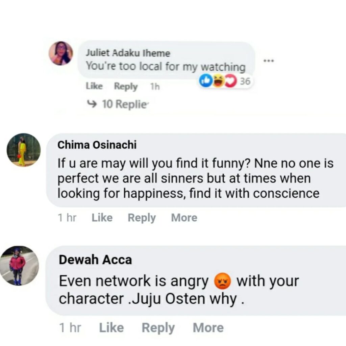Reply to Juliet Adaku Iheme's comment
Viewport: 346px width, 346px height.
pyautogui.click(x=126, y=86)
